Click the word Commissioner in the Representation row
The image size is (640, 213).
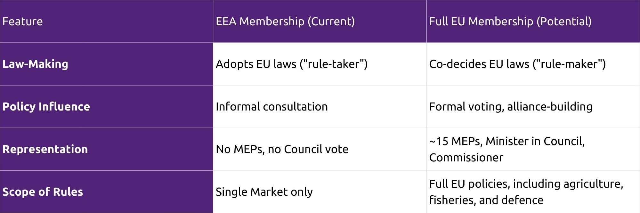[x=466, y=157]
